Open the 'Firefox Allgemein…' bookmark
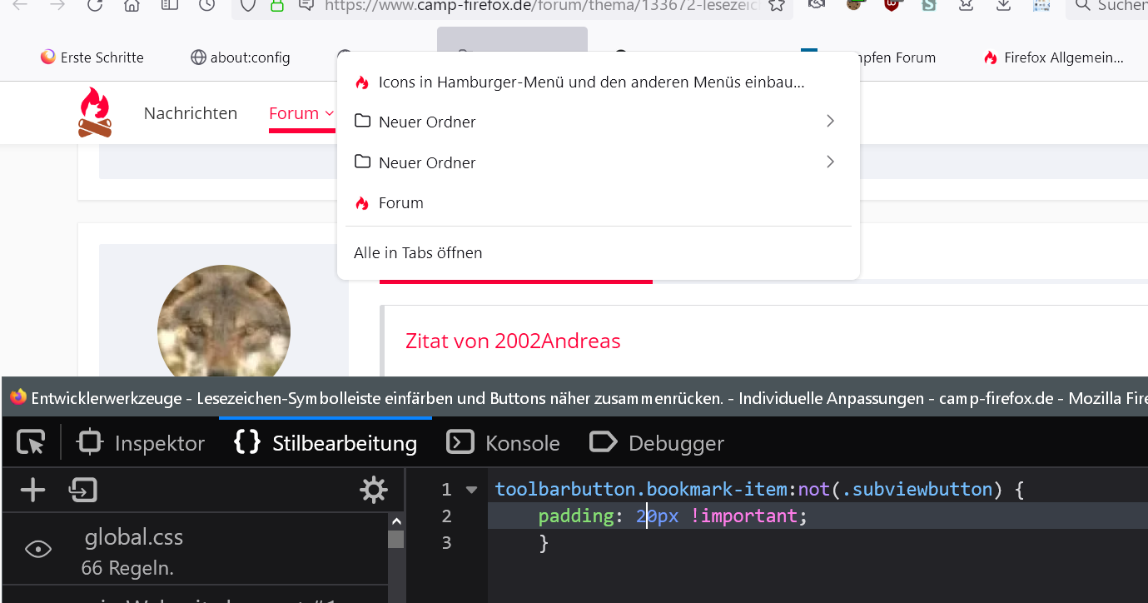Screen dimensions: 1148x603 pos(1054,57)
